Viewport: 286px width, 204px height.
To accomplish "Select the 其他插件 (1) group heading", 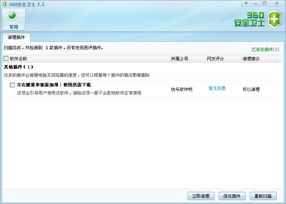I will click(x=19, y=67).
